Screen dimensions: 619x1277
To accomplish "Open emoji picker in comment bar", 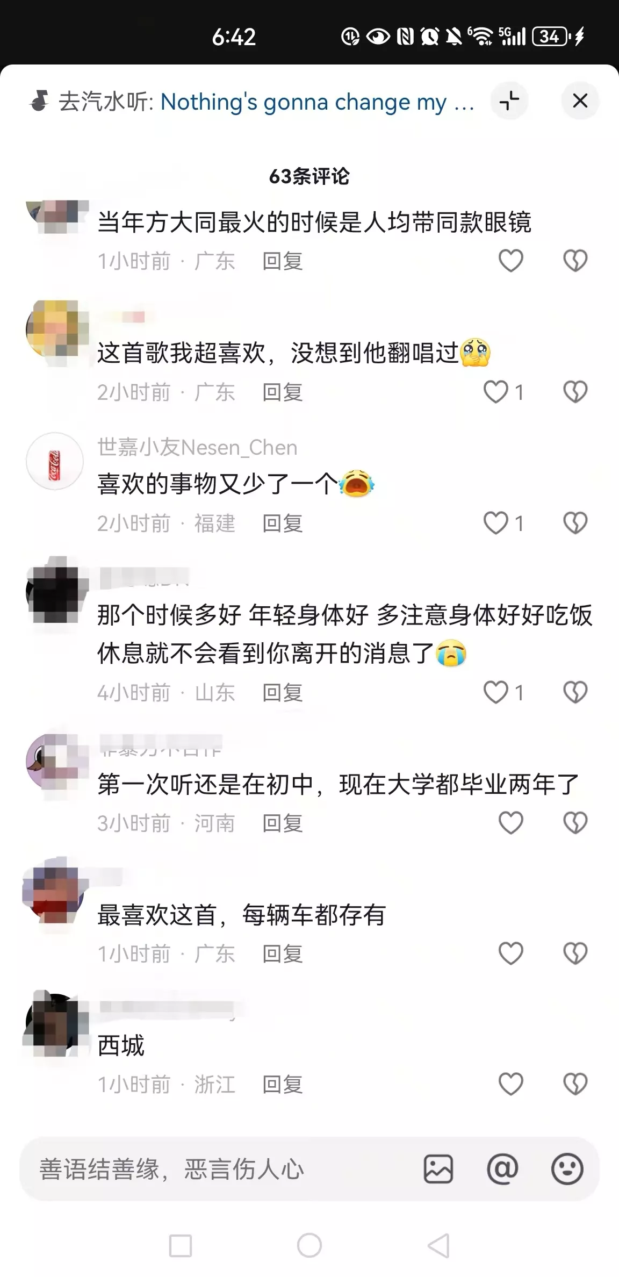I will click(x=567, y=1168).
